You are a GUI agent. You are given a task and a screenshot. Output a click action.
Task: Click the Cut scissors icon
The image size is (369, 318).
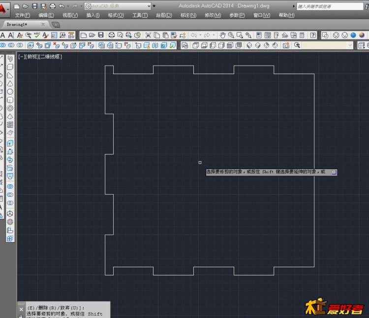click(x=148, y=35)
